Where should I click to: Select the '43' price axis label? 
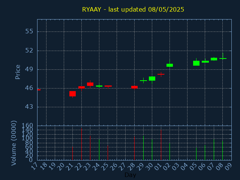pos(29,107)
